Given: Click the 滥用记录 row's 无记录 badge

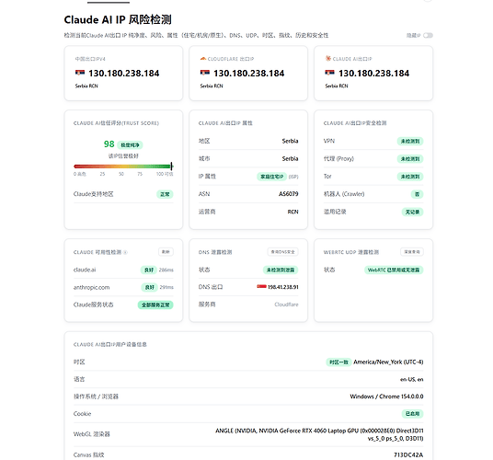Looking at the screenshot, I should (x=412, y=212).
